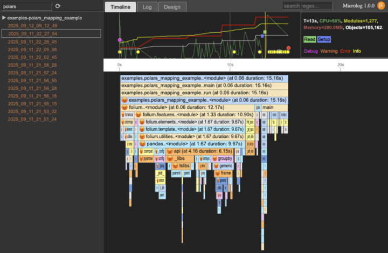Click the blue Setup legend badge

click(324, 39)
